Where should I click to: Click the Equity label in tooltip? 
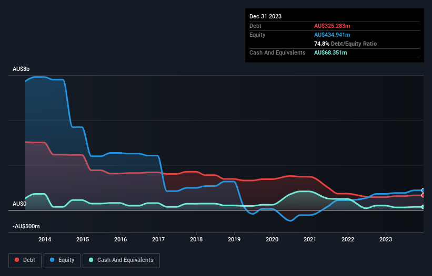[257, 35]
